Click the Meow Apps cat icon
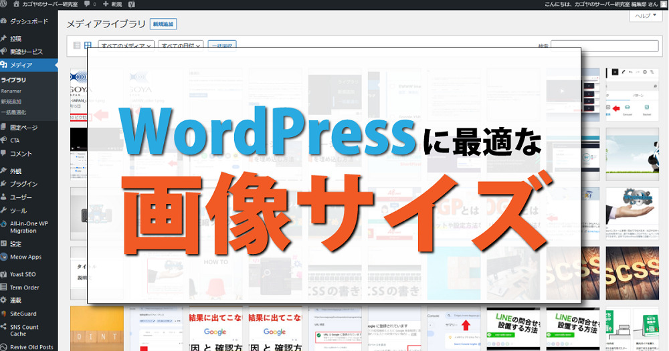 [3, 257]
